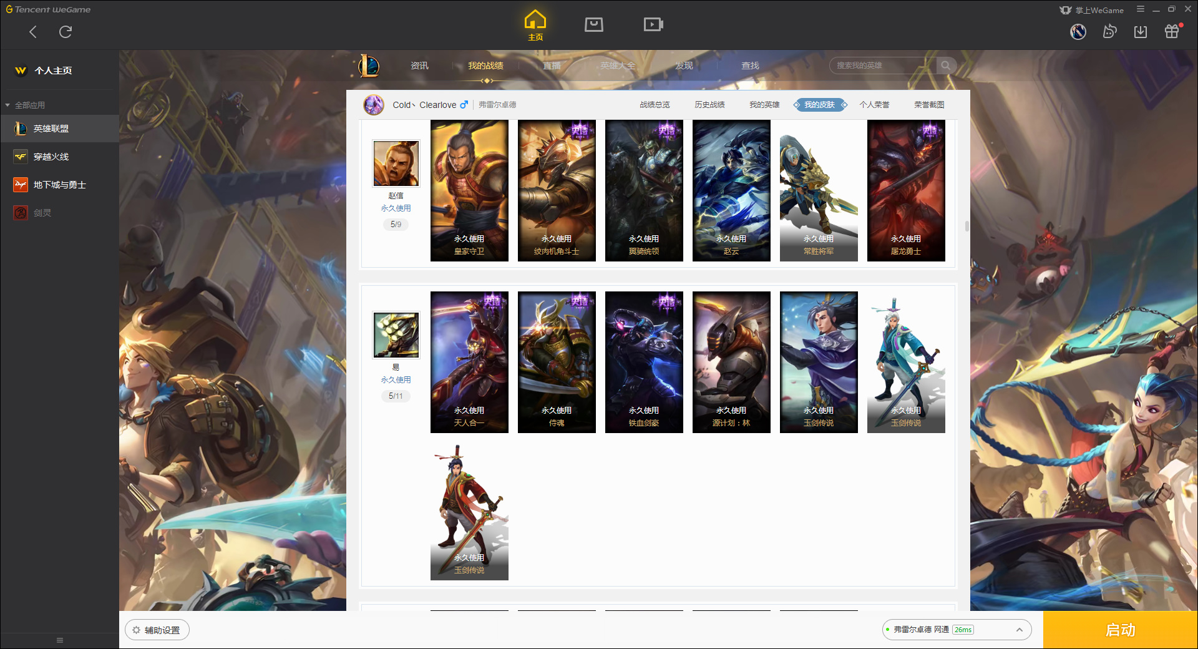
Task: Select 剑灵 in the sidebar
Action: coord(59,213)
